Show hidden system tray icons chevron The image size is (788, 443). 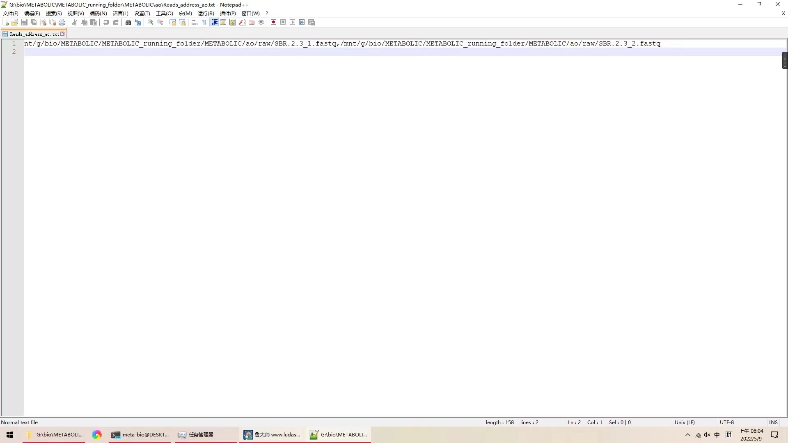pyautogui.click(x=688, y=435)
